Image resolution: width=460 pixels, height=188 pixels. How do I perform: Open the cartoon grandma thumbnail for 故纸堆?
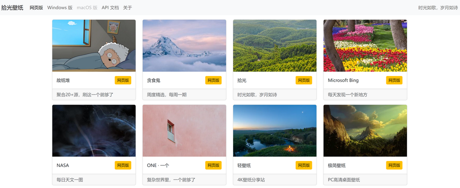click(94, 45)
